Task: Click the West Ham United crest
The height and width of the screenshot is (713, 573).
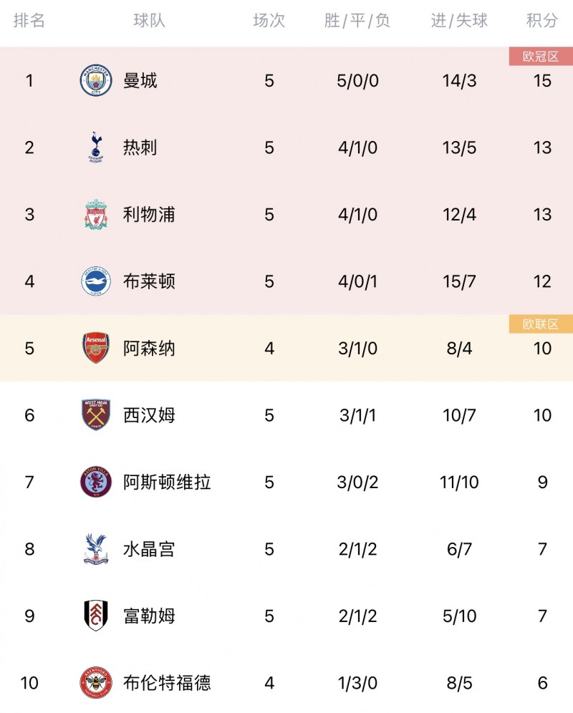Action: pyautogui.click(x=96, y=415)
